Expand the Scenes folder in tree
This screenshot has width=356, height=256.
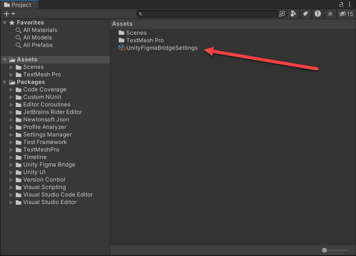point(11,67)
